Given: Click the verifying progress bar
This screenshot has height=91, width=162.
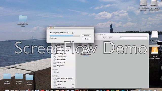Looking at the screenshot, I should 65,36.
